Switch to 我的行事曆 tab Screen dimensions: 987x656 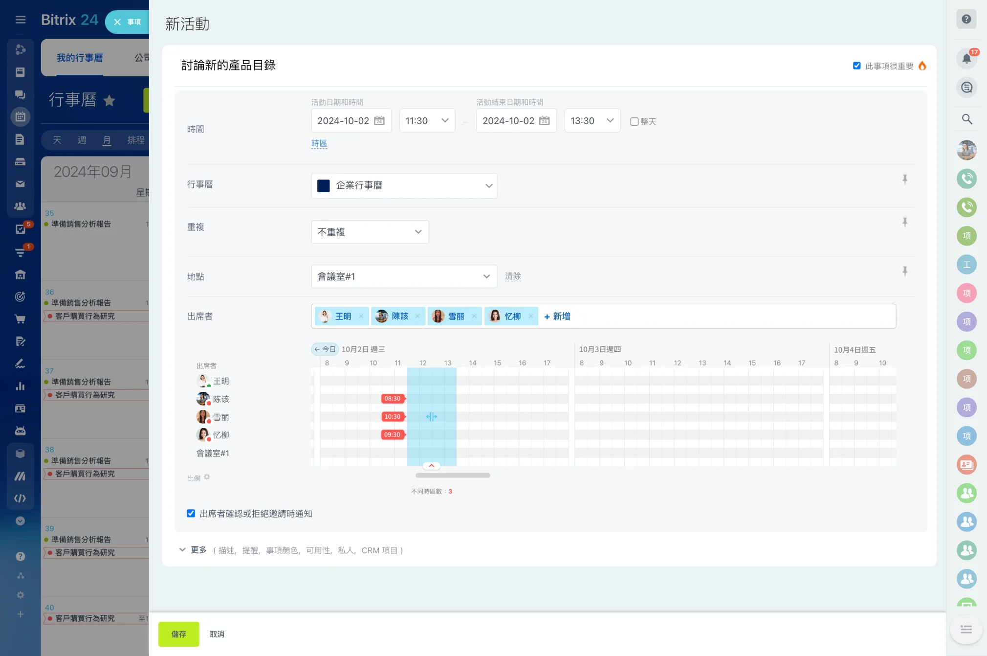(80, 58)
